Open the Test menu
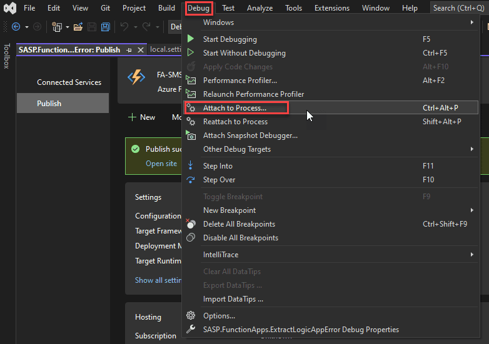The height and width of the screenshot is (344, 489). [x=228, y=8]
